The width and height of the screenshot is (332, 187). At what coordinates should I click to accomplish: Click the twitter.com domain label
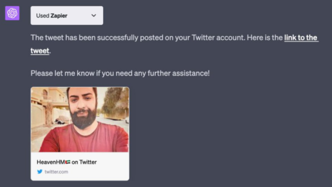click(56, 171)
